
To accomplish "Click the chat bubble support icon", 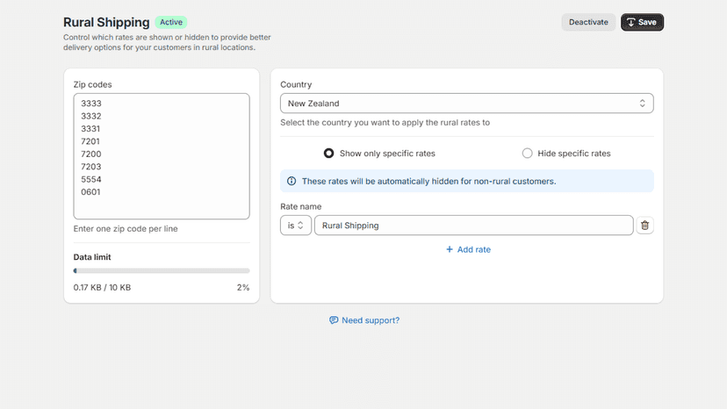I will point(334,320).
